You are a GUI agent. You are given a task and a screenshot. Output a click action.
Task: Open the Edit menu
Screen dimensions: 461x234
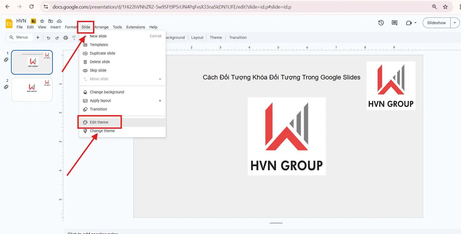(30, 27)
